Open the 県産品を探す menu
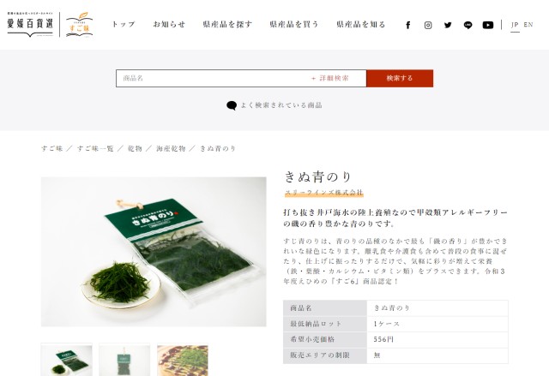The width and height of the screenshot is (549, 376). (227, 25)
